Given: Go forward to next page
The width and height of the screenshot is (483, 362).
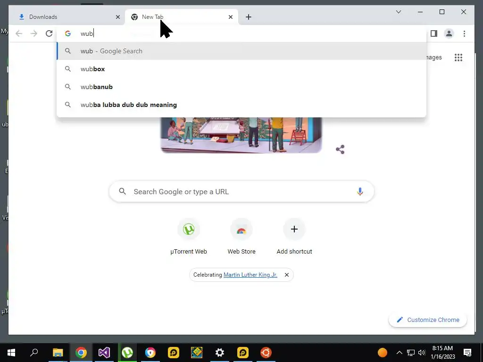Looking at the screenshot, I should [34, 33].
